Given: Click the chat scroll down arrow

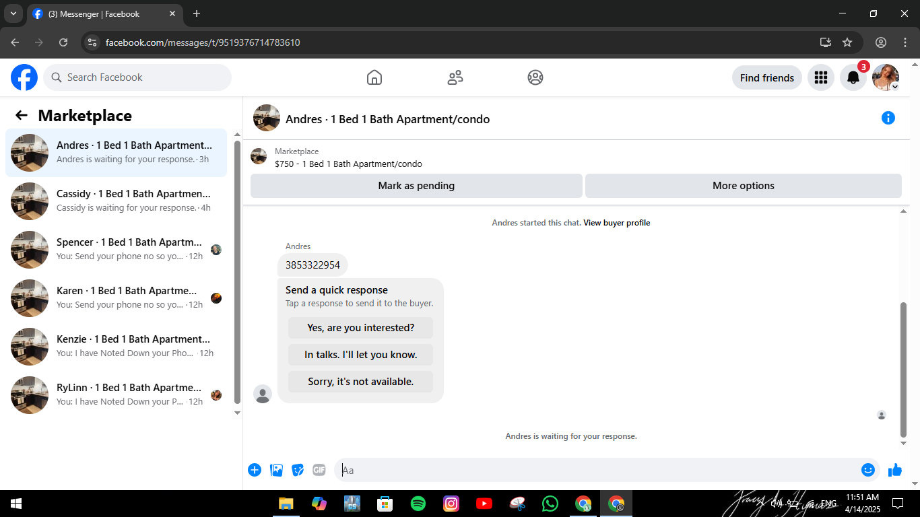Looking at the screenshot, I should coord(904,443).
